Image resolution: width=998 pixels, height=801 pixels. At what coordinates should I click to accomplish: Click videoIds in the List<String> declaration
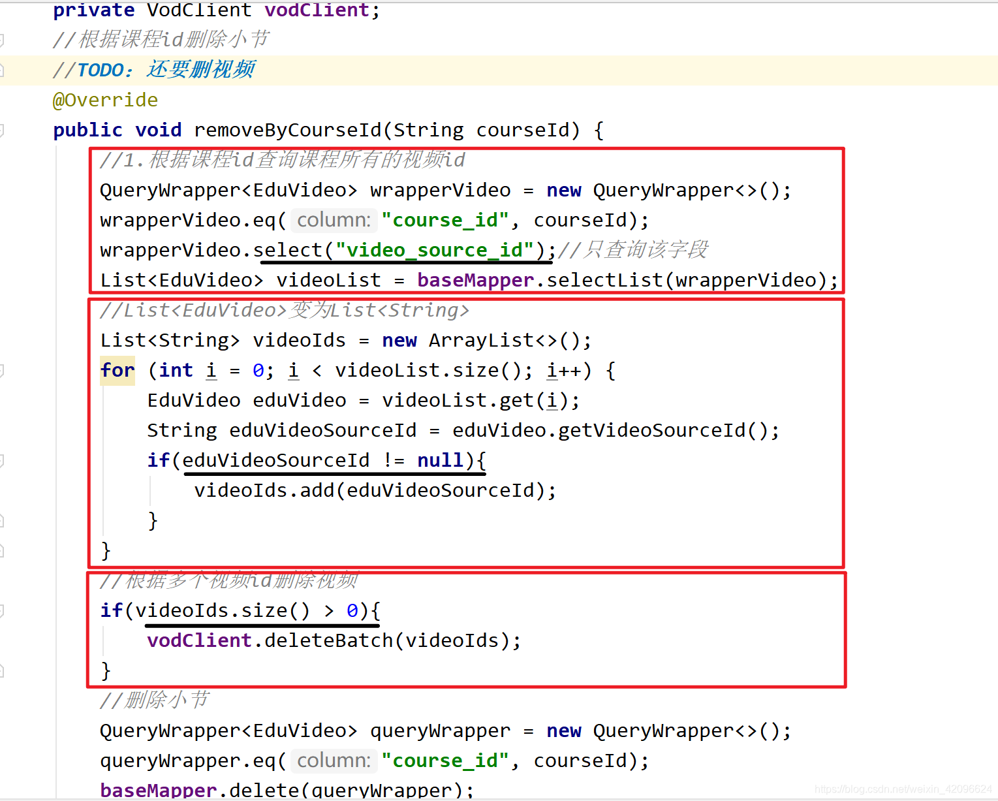[x=299, y=340]
